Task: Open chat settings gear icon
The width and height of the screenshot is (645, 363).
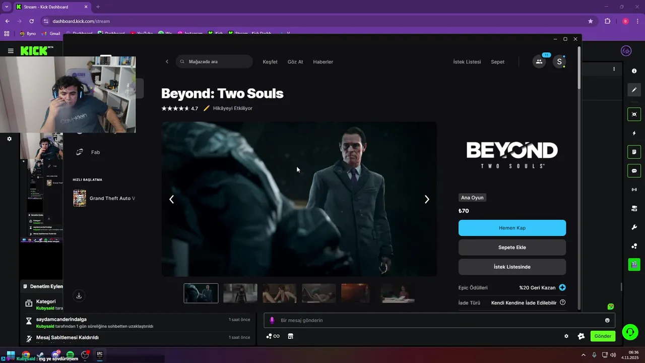Action: [566, 336]
